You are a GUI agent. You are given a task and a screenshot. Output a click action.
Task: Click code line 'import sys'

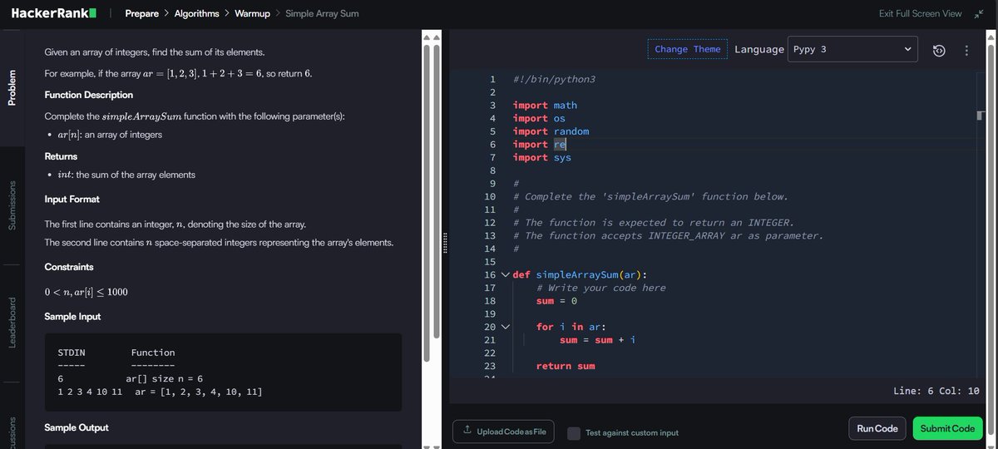[542, 157]
